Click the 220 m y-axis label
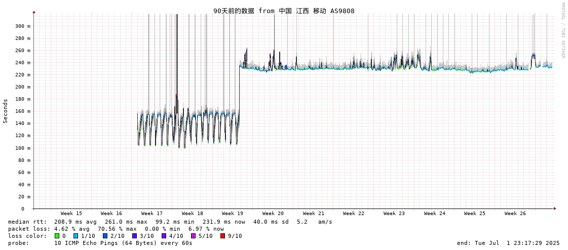568x250 pixels. (23, 75)
